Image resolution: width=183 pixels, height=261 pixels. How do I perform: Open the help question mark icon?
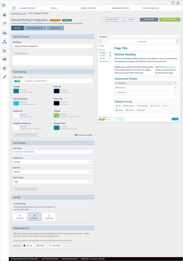pos(173,3)
